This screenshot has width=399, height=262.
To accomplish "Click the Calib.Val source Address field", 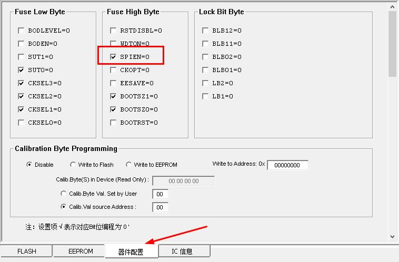I will coord(160,207).
